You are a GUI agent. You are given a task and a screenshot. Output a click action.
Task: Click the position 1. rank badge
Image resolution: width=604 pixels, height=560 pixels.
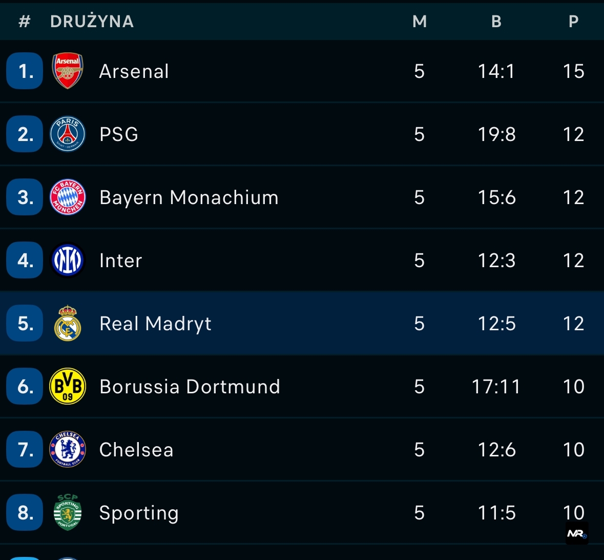25,71
